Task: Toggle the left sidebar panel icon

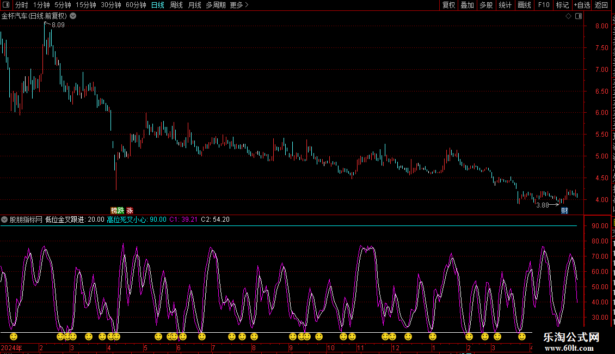Action: [x=6, y=5]
